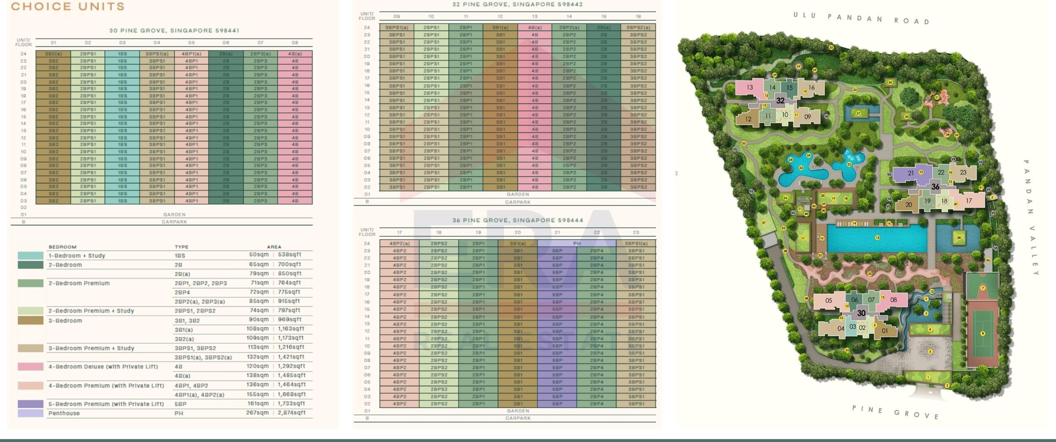The width and height of the screenshot is (1056, 442).
Task: Click the 'PANDAN VALLEY' label on site plan
Action: [1031, 218]
